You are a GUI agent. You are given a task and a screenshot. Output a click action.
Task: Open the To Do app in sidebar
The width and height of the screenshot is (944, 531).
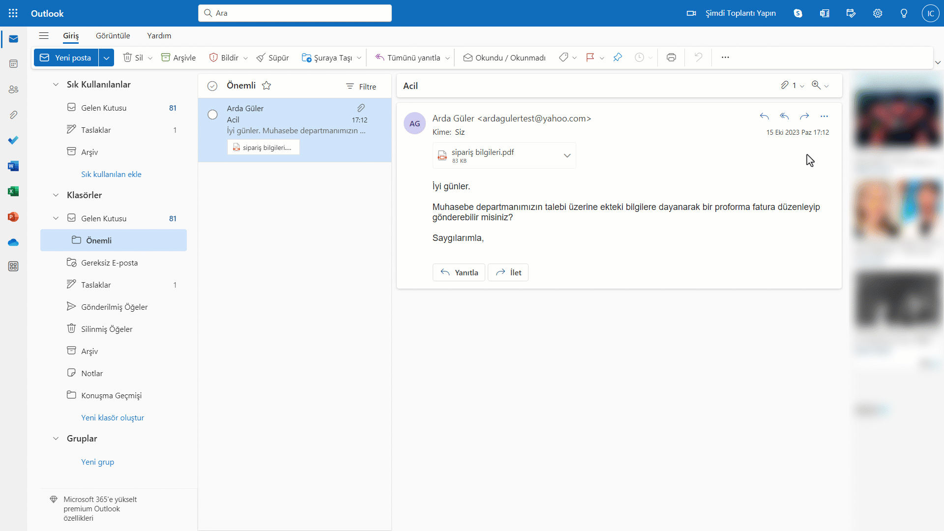coord(13,140)
